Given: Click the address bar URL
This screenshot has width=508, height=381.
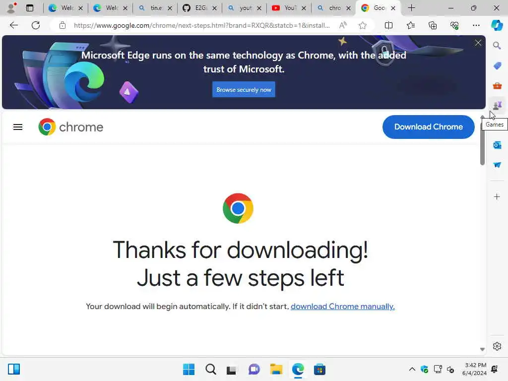Looking at the screenshot, I should point(201,25).
